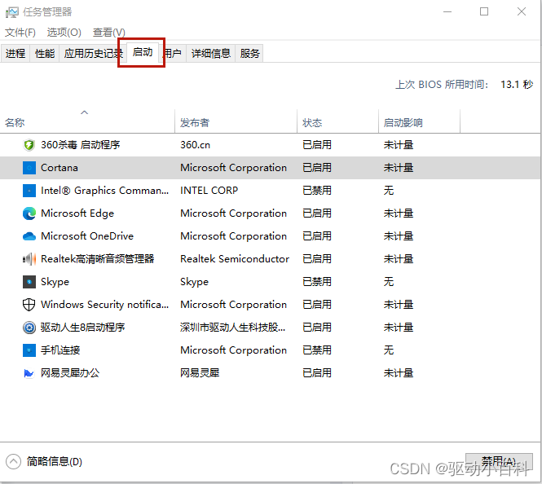Sort by the 发布者 column header
This screenshot has width=542, height=484.
coord(236,122)
